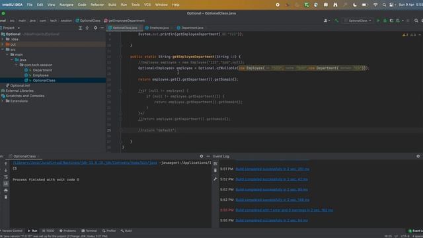This screenshot has width=423, height=238.
Task: Switch to Employee.java editor tab
Action: (x=159, y=28)
